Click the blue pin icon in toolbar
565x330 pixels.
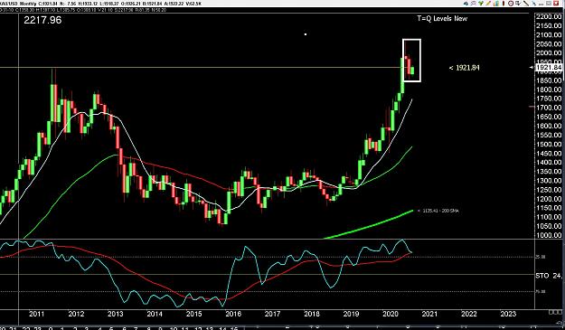(534, 4)
